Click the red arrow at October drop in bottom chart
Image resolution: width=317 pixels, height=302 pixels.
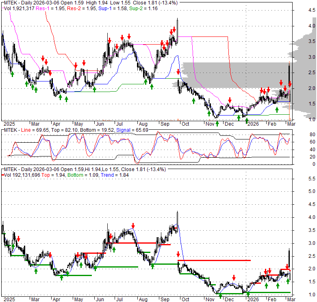click(178, 255)
